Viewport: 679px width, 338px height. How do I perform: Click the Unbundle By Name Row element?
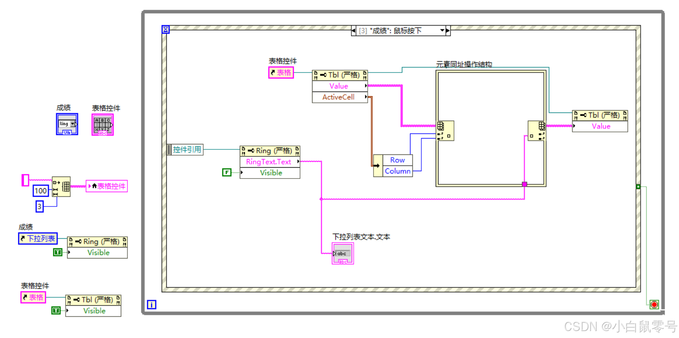click(x=398, y=160)
